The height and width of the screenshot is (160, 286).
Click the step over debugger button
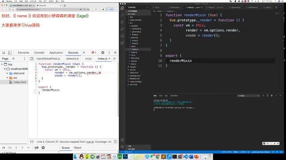tap(10, 148)
